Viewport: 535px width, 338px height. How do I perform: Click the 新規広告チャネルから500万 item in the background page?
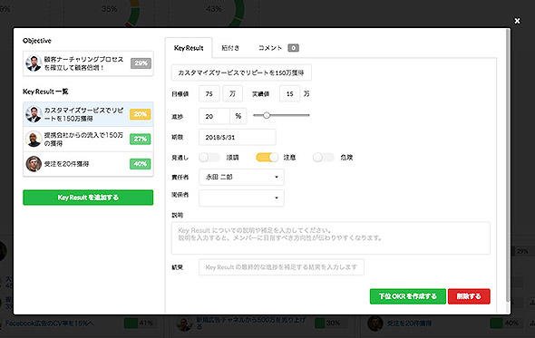pos(250,323)
